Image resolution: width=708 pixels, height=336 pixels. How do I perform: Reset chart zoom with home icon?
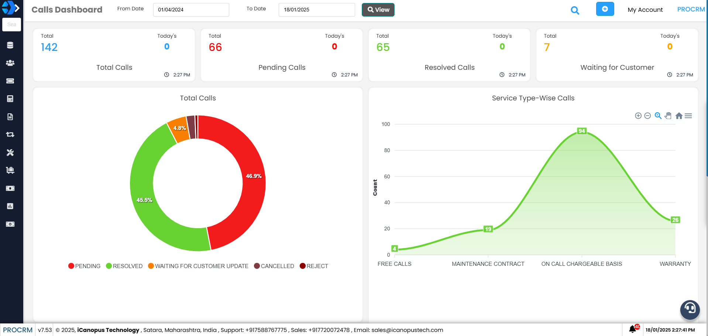click(678, 116)
